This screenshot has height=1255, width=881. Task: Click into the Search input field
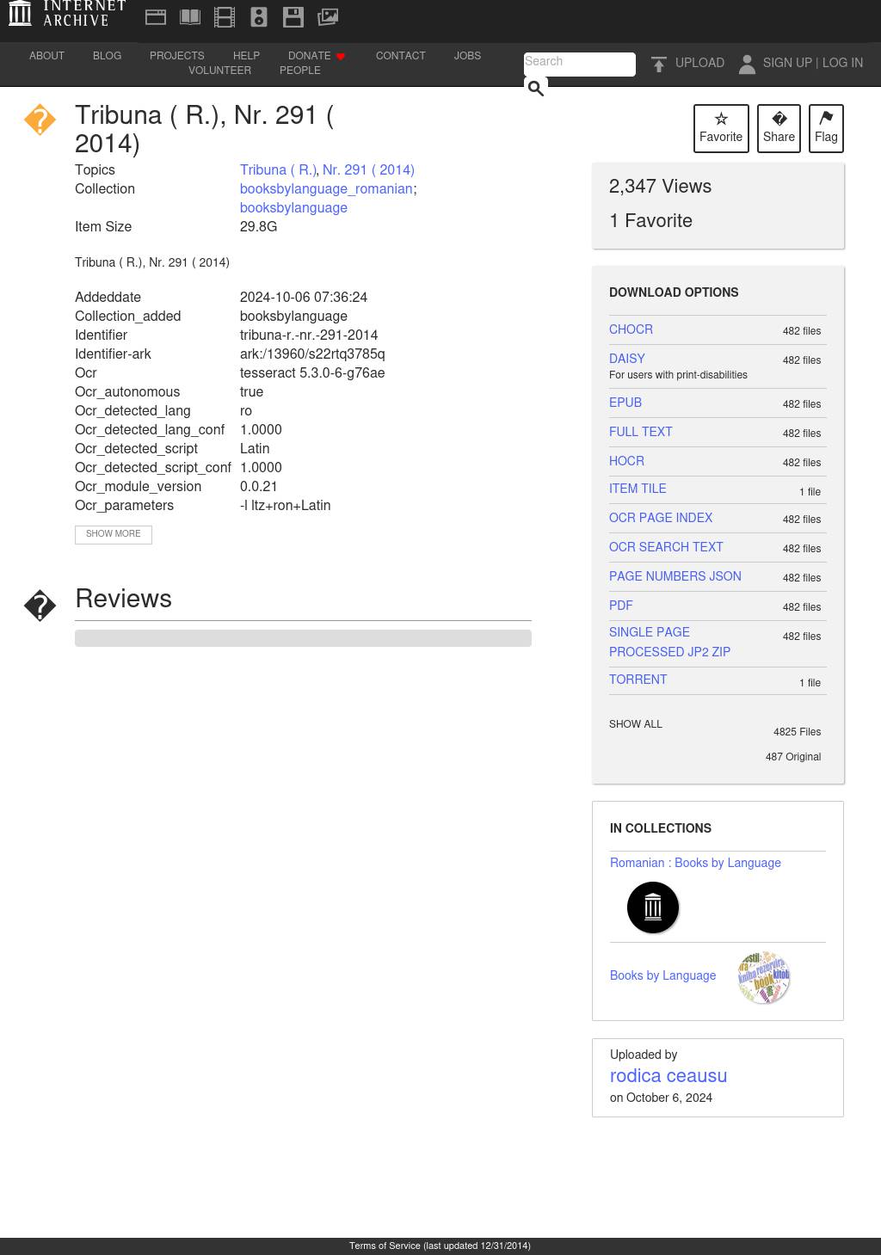[578, 63]
